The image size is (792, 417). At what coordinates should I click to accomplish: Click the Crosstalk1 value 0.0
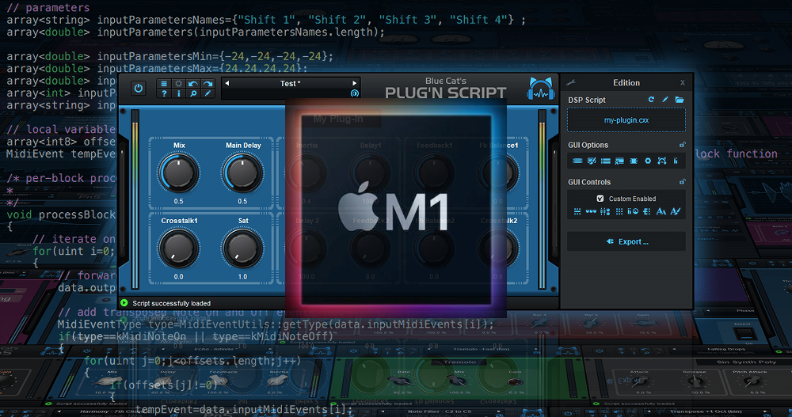pyautogui.click(x=179, y=277)
